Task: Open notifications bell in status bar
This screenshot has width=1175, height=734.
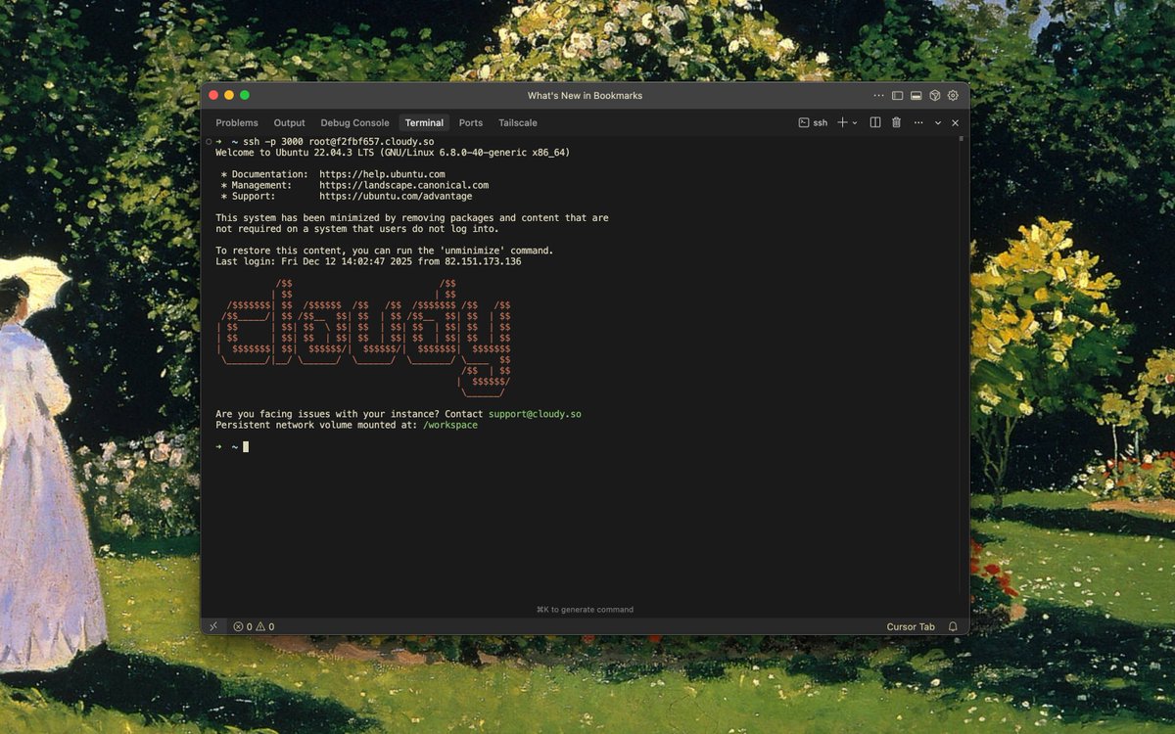Action: tap(953, 626)
